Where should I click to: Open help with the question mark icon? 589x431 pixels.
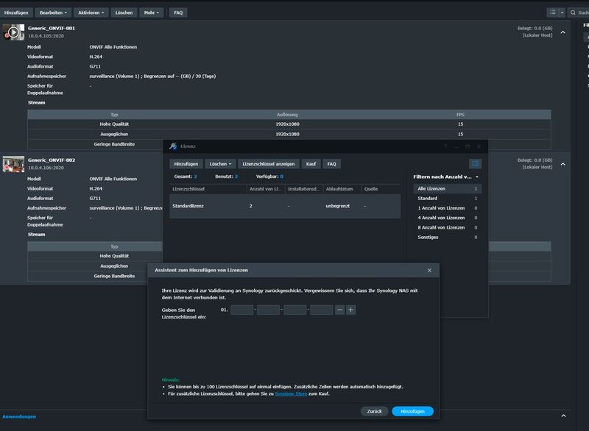(445, 147)
